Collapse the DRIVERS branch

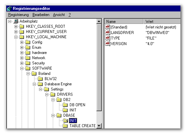47,94
